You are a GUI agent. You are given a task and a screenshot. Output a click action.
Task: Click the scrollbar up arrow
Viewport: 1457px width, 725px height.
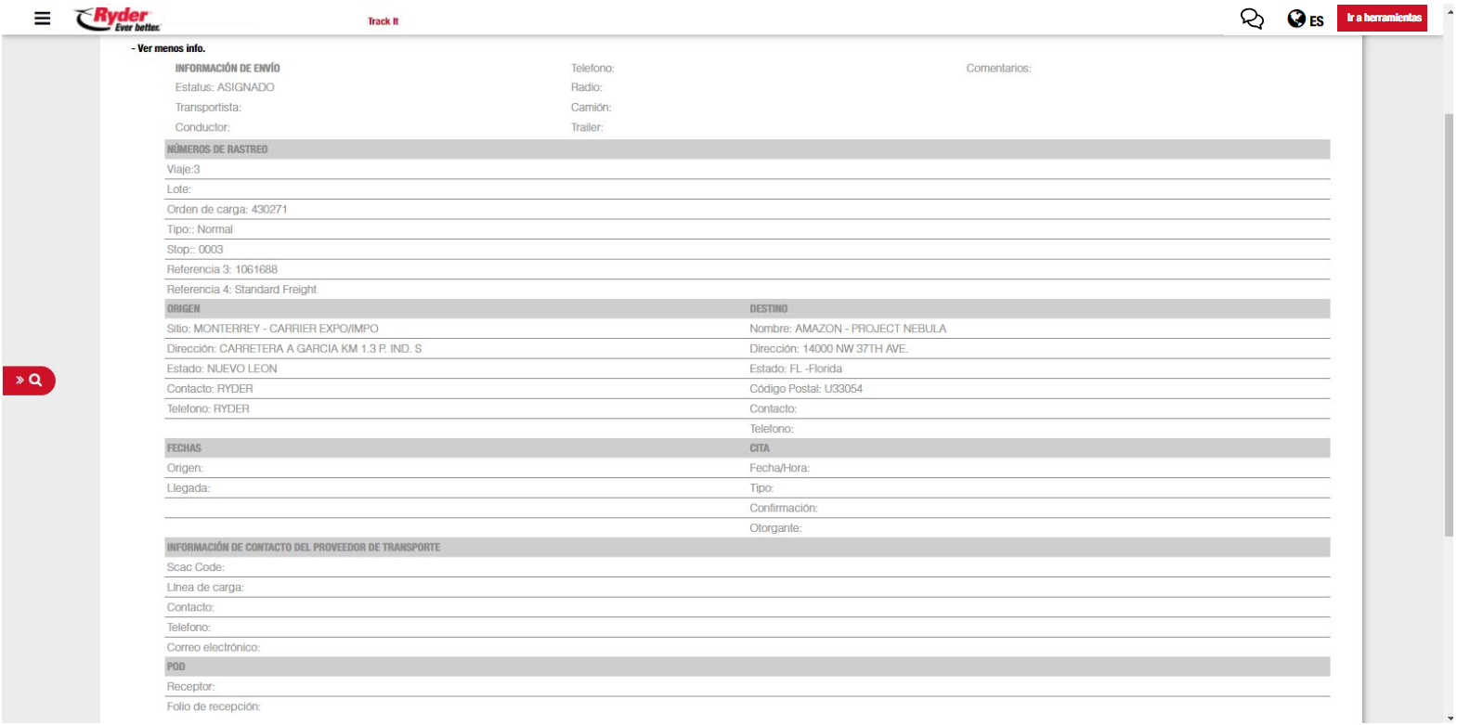tap(1450, 12)
